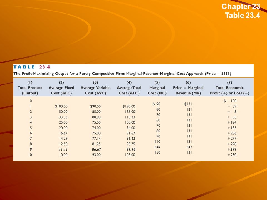Image resolution: width=267 pixels, height=200 pixels.
Task: Click ATC cell '91.43'
Action: pos(131,139)
